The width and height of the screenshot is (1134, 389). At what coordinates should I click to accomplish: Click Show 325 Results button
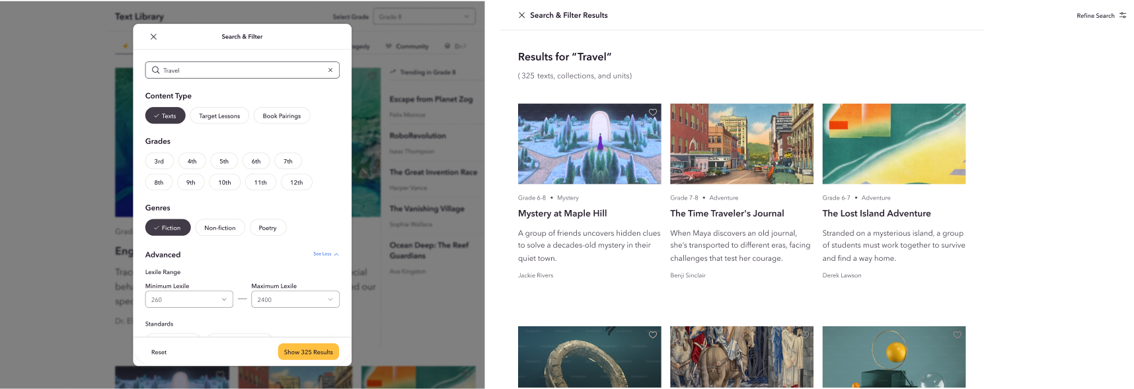[x=309, y=352]
